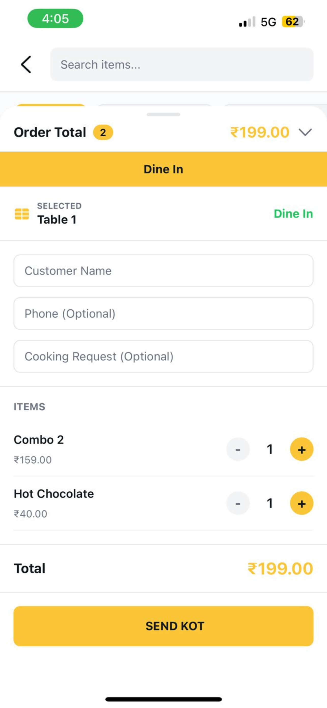327x708 pixels.
Task: Tap the Cooking Request (Optional) field
Action: pos(163,357)
